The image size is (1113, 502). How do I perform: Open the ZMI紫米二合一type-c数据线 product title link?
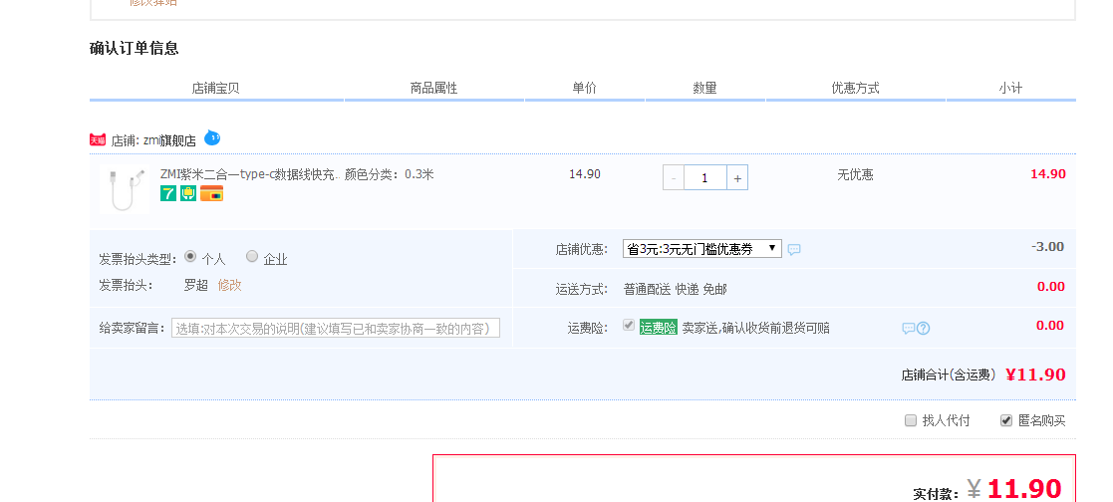pyautogui.click(x=250, y=174)
